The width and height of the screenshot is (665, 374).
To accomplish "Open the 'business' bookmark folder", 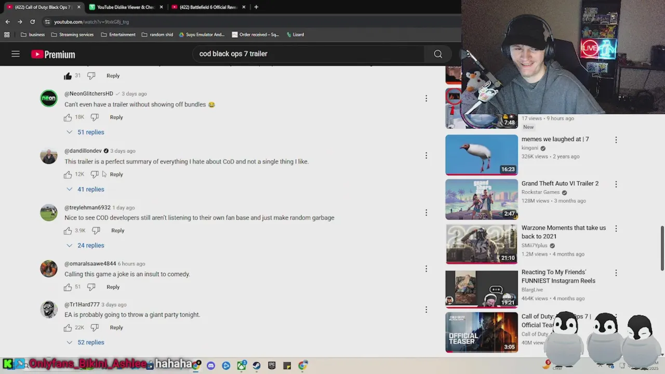I will tap(32, 35).
